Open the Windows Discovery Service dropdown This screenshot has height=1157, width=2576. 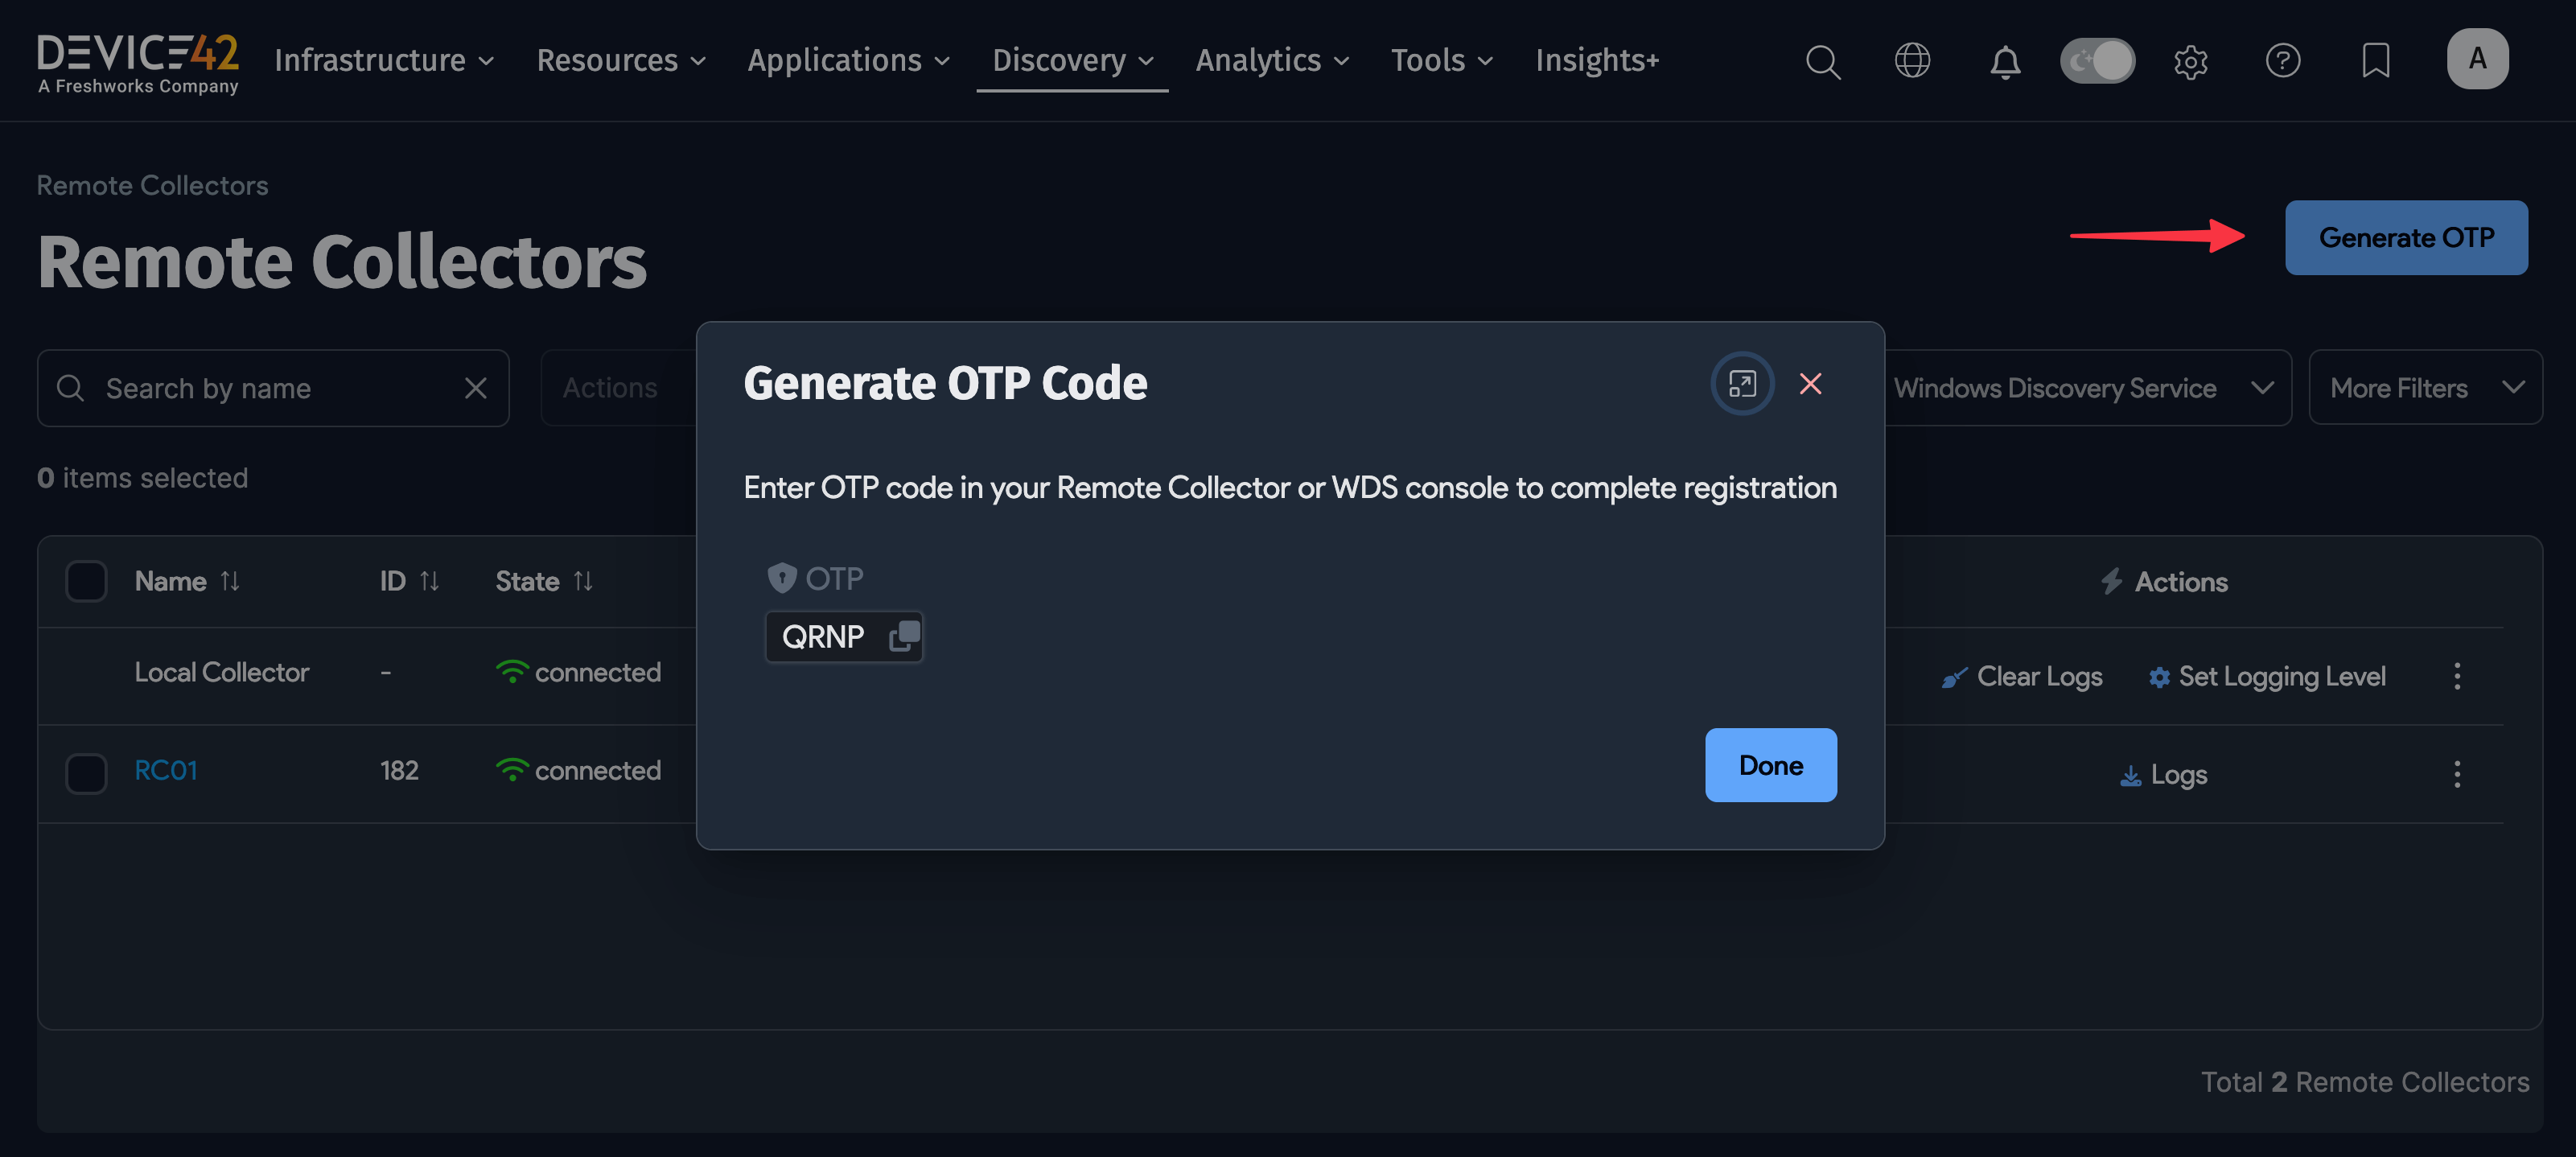2086,388
